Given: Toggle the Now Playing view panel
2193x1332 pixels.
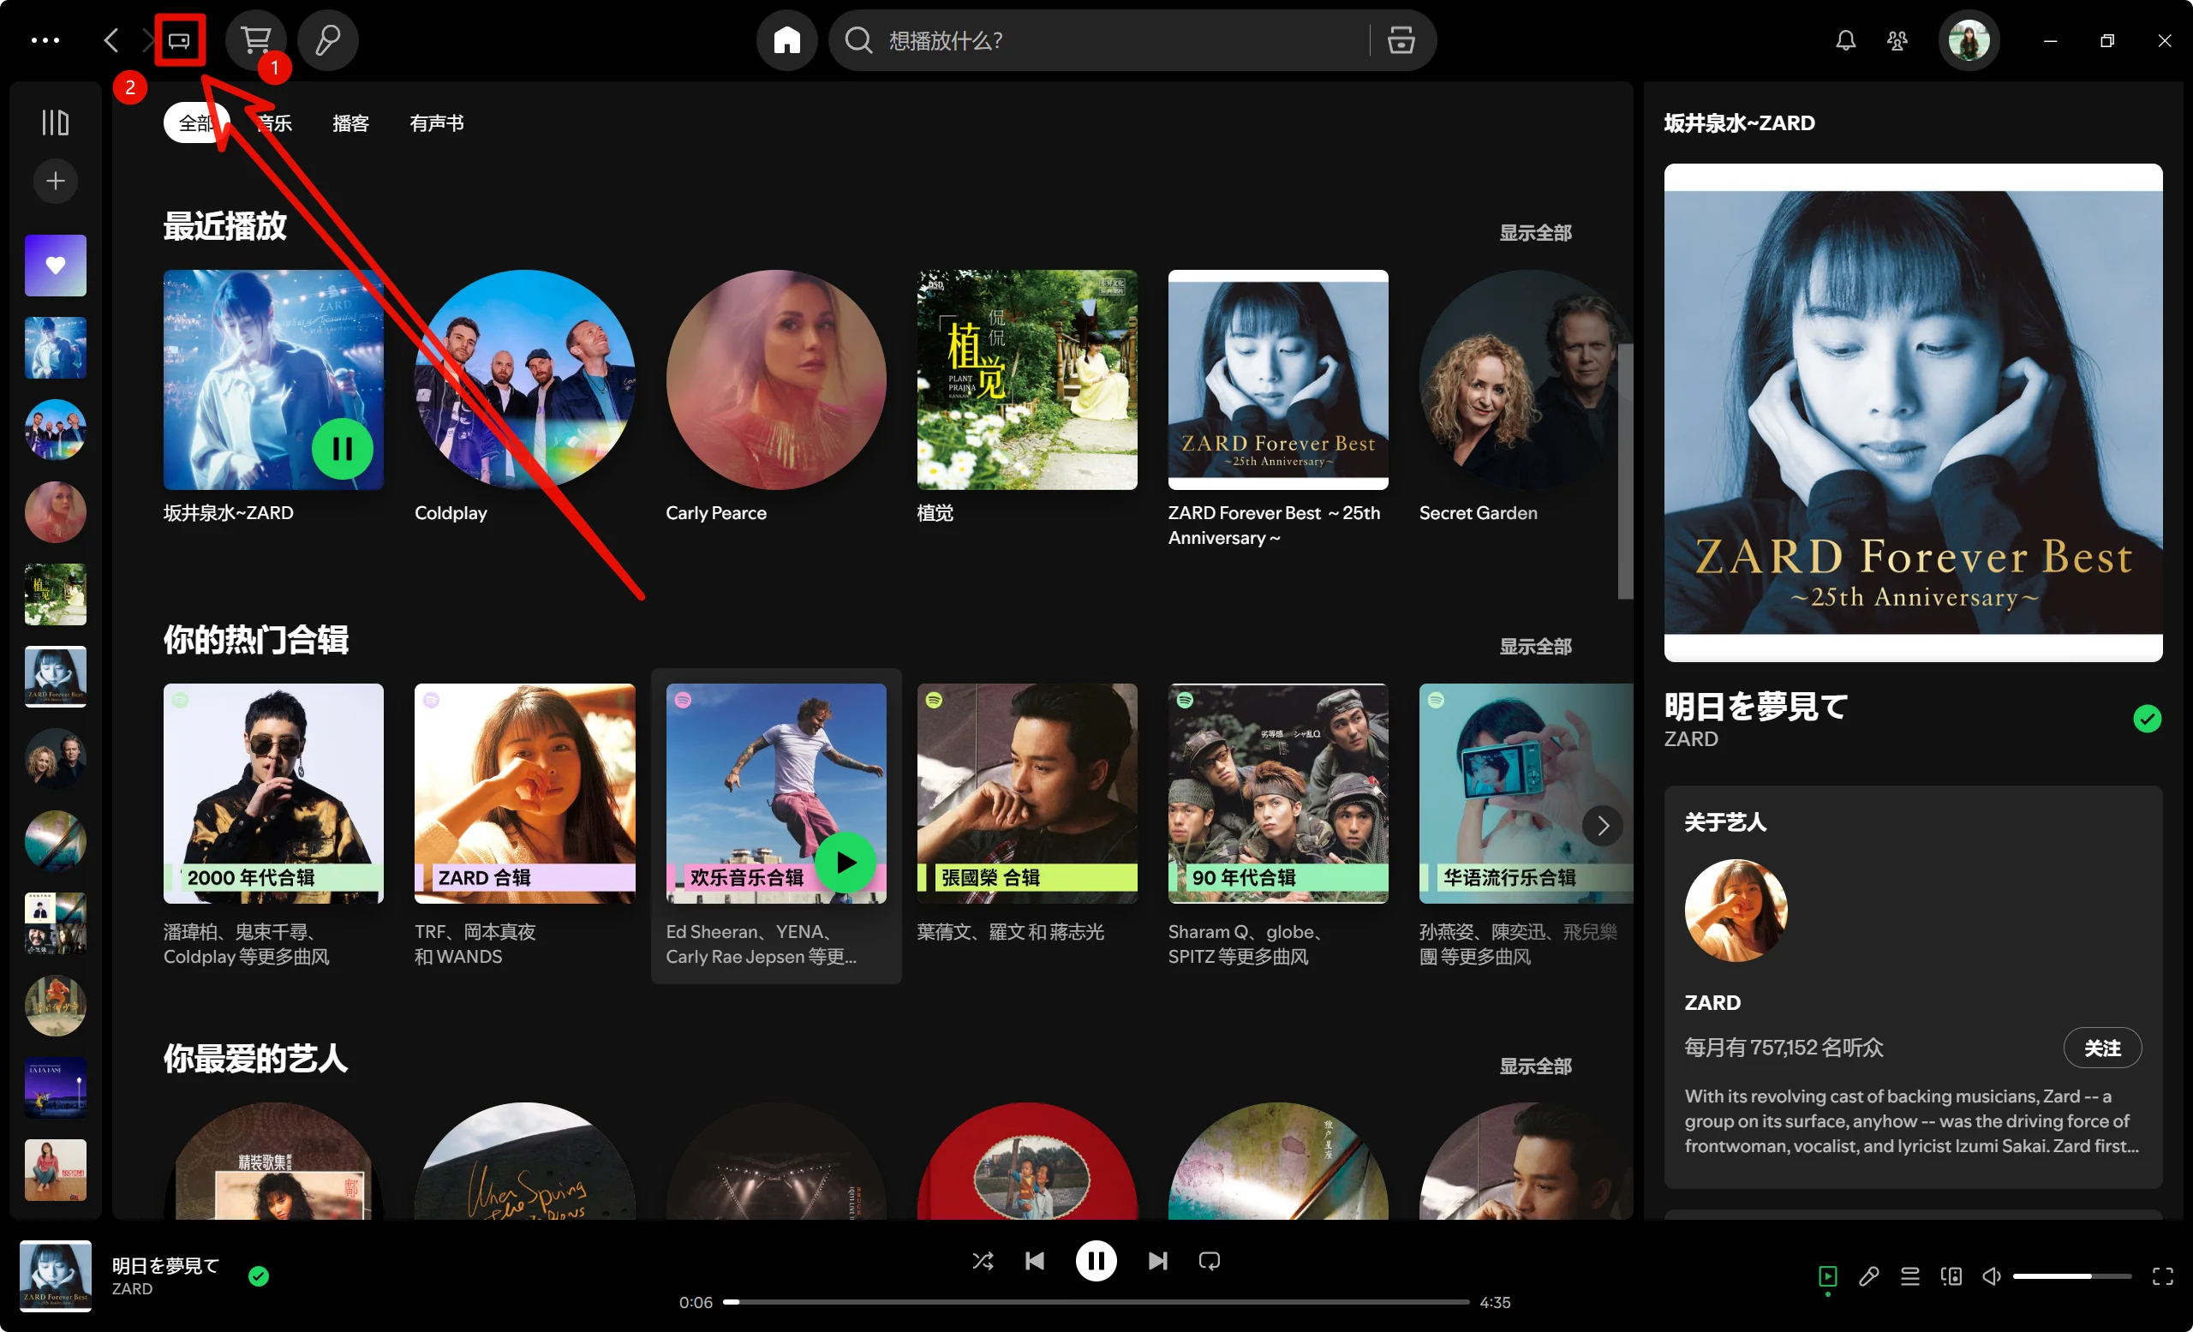Looking at the screenshot, I should (1827, 1276).
